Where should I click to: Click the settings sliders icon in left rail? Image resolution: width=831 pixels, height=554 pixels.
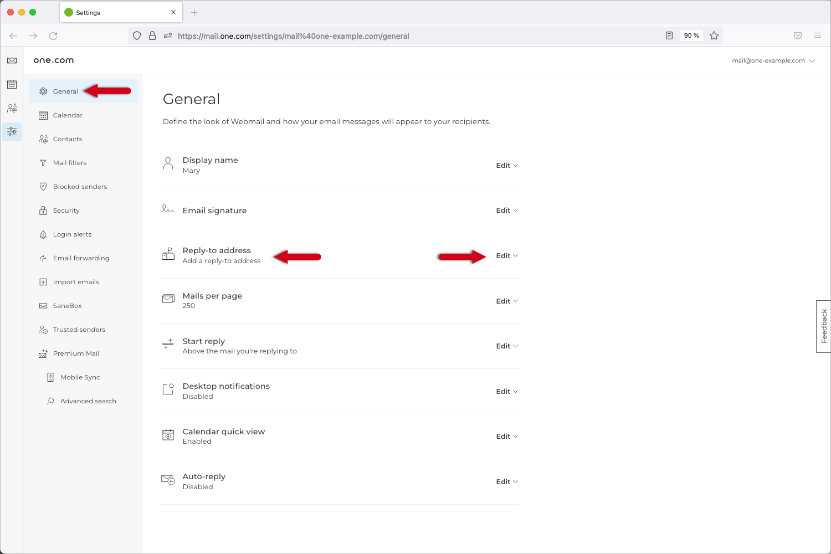coord(12,132)
